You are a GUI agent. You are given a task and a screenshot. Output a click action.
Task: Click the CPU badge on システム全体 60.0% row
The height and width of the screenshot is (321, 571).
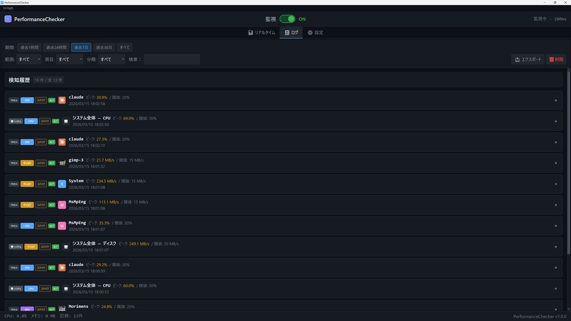pyautogui.click(x=31, y=289)
